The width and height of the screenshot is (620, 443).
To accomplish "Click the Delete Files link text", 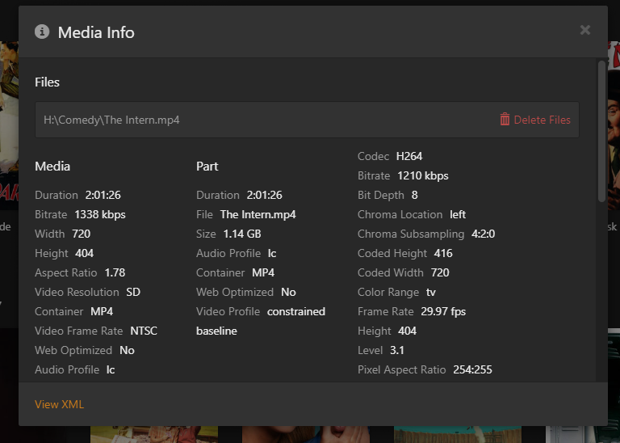I will [x=542, y=120].
